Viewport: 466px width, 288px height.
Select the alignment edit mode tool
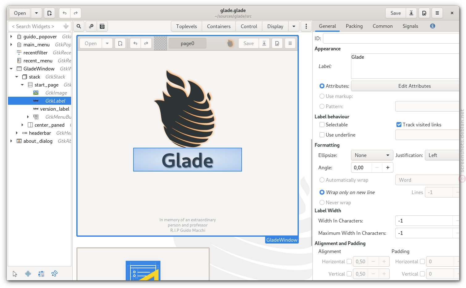point(54,273)
